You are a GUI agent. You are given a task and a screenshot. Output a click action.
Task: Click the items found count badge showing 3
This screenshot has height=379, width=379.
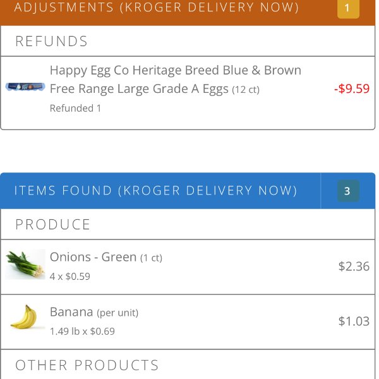[x=348, y=191]
